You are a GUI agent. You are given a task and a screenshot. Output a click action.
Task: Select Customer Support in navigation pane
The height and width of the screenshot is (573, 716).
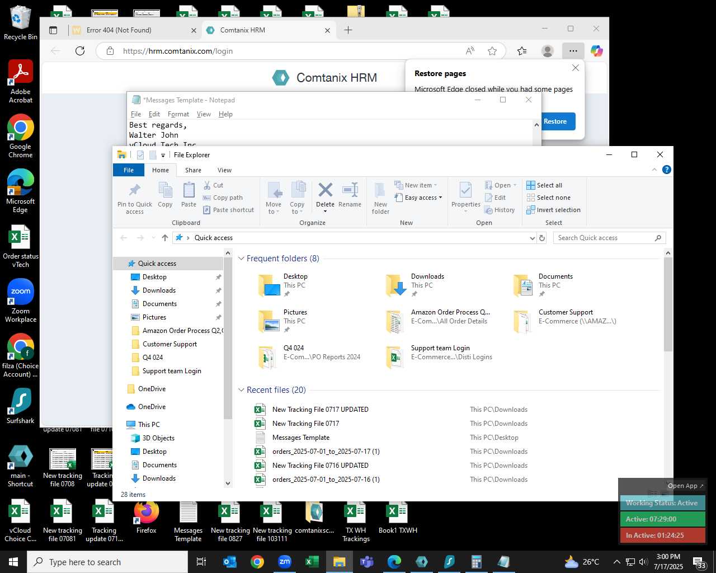169,344
